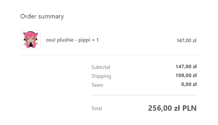Click the subtotal amount 147,00 zł
This screenshot has height=125, width=218.
186,67
